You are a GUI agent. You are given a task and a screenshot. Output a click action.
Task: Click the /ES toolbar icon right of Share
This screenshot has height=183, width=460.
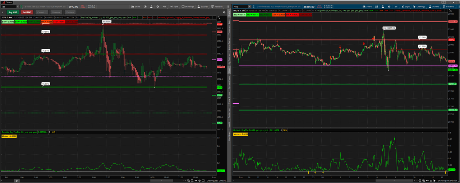click(x=145, y=6)
